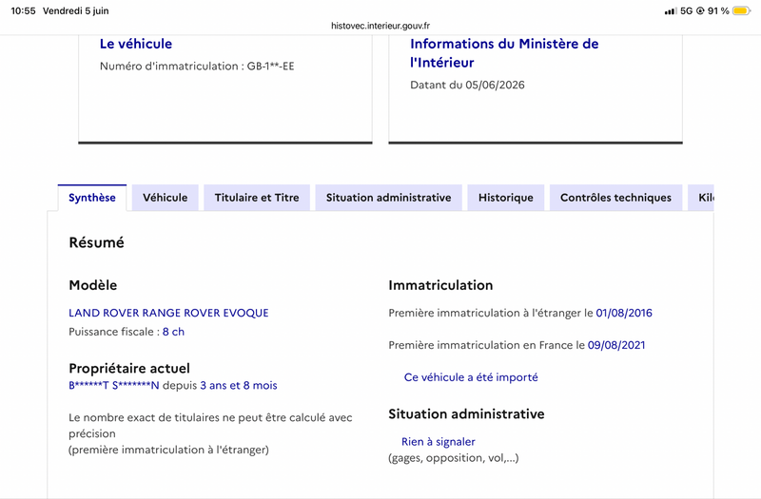
Task: Click 'LAND ROVER RANGE ROVER EVOQUE' model
Action: [x=168, y=313]
